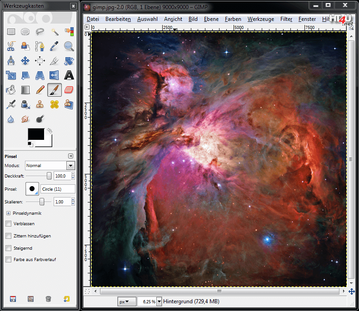This screenshot has width=359, height=311.
Task: Swap foreground and background colors arrow
Action: [50, 131]
